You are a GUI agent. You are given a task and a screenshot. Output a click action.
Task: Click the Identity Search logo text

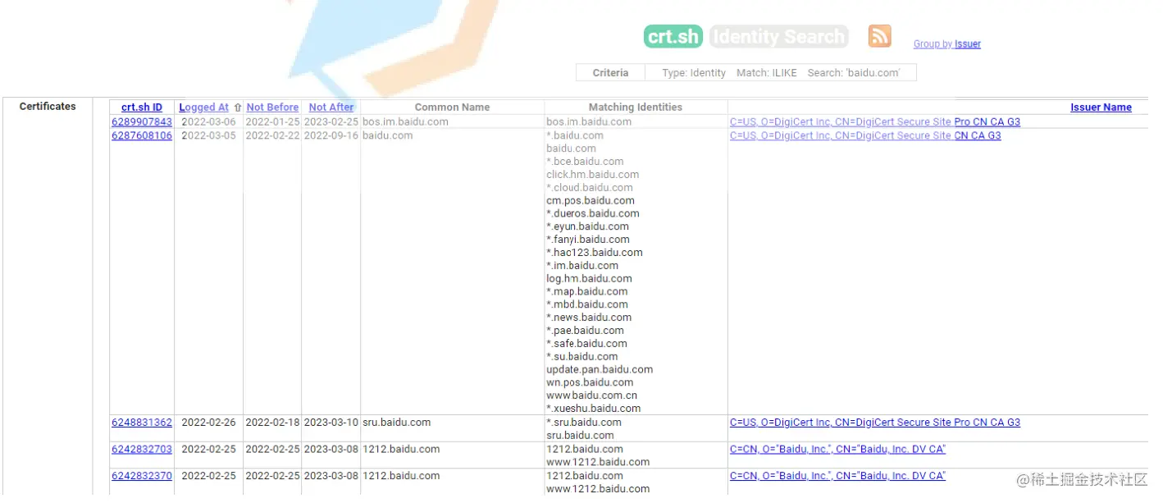pyautogui.click(x=778, y=37)
